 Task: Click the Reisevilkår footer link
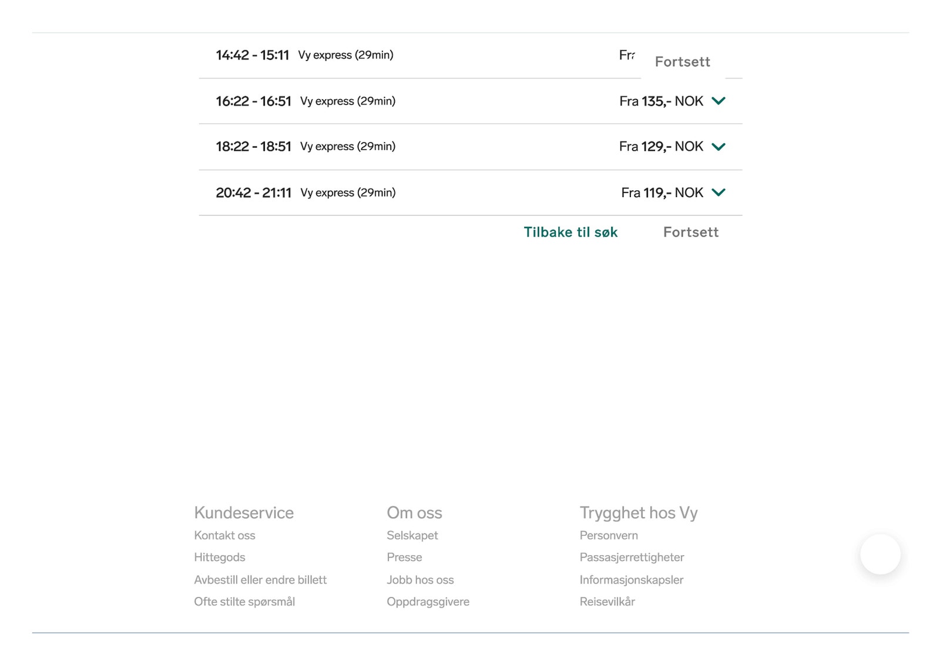point(607,602)
